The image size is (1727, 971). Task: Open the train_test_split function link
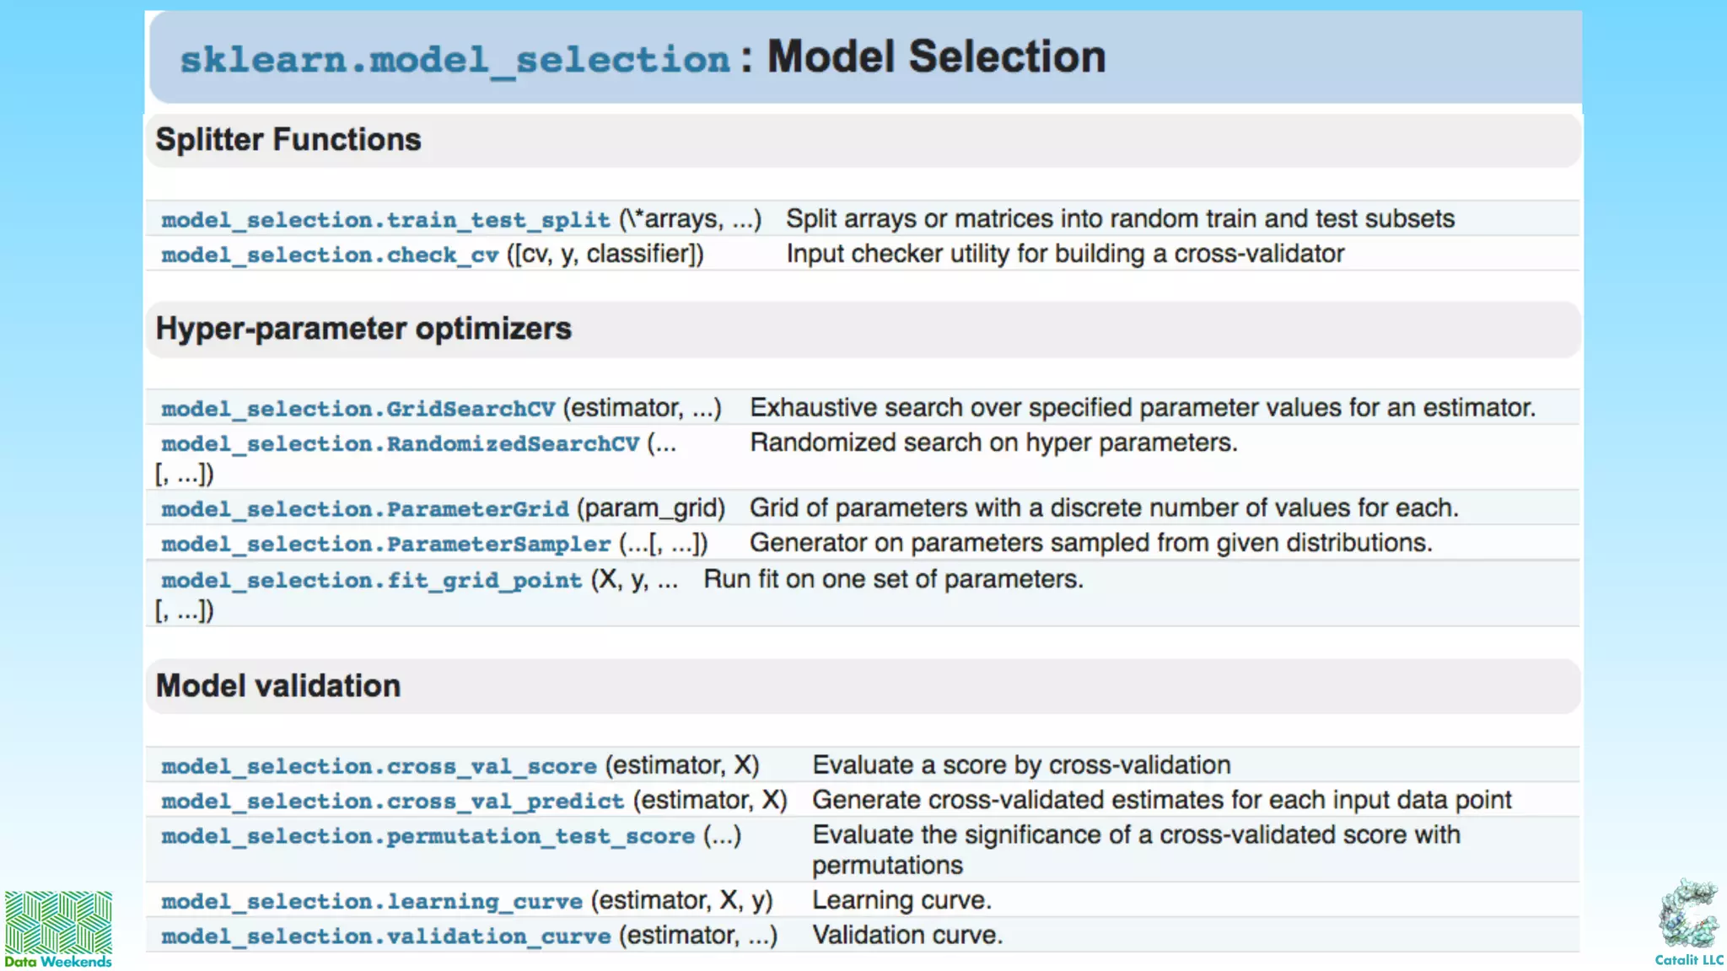[385, 220]
